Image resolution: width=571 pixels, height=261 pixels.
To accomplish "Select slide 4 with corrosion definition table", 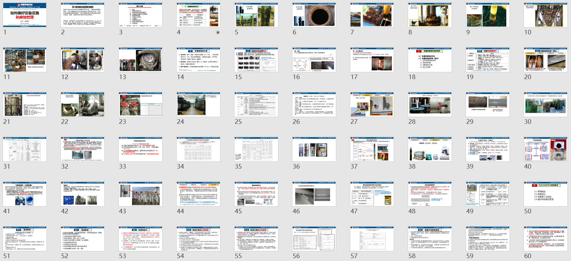I will pyautogui.click(x=198, y=15).
